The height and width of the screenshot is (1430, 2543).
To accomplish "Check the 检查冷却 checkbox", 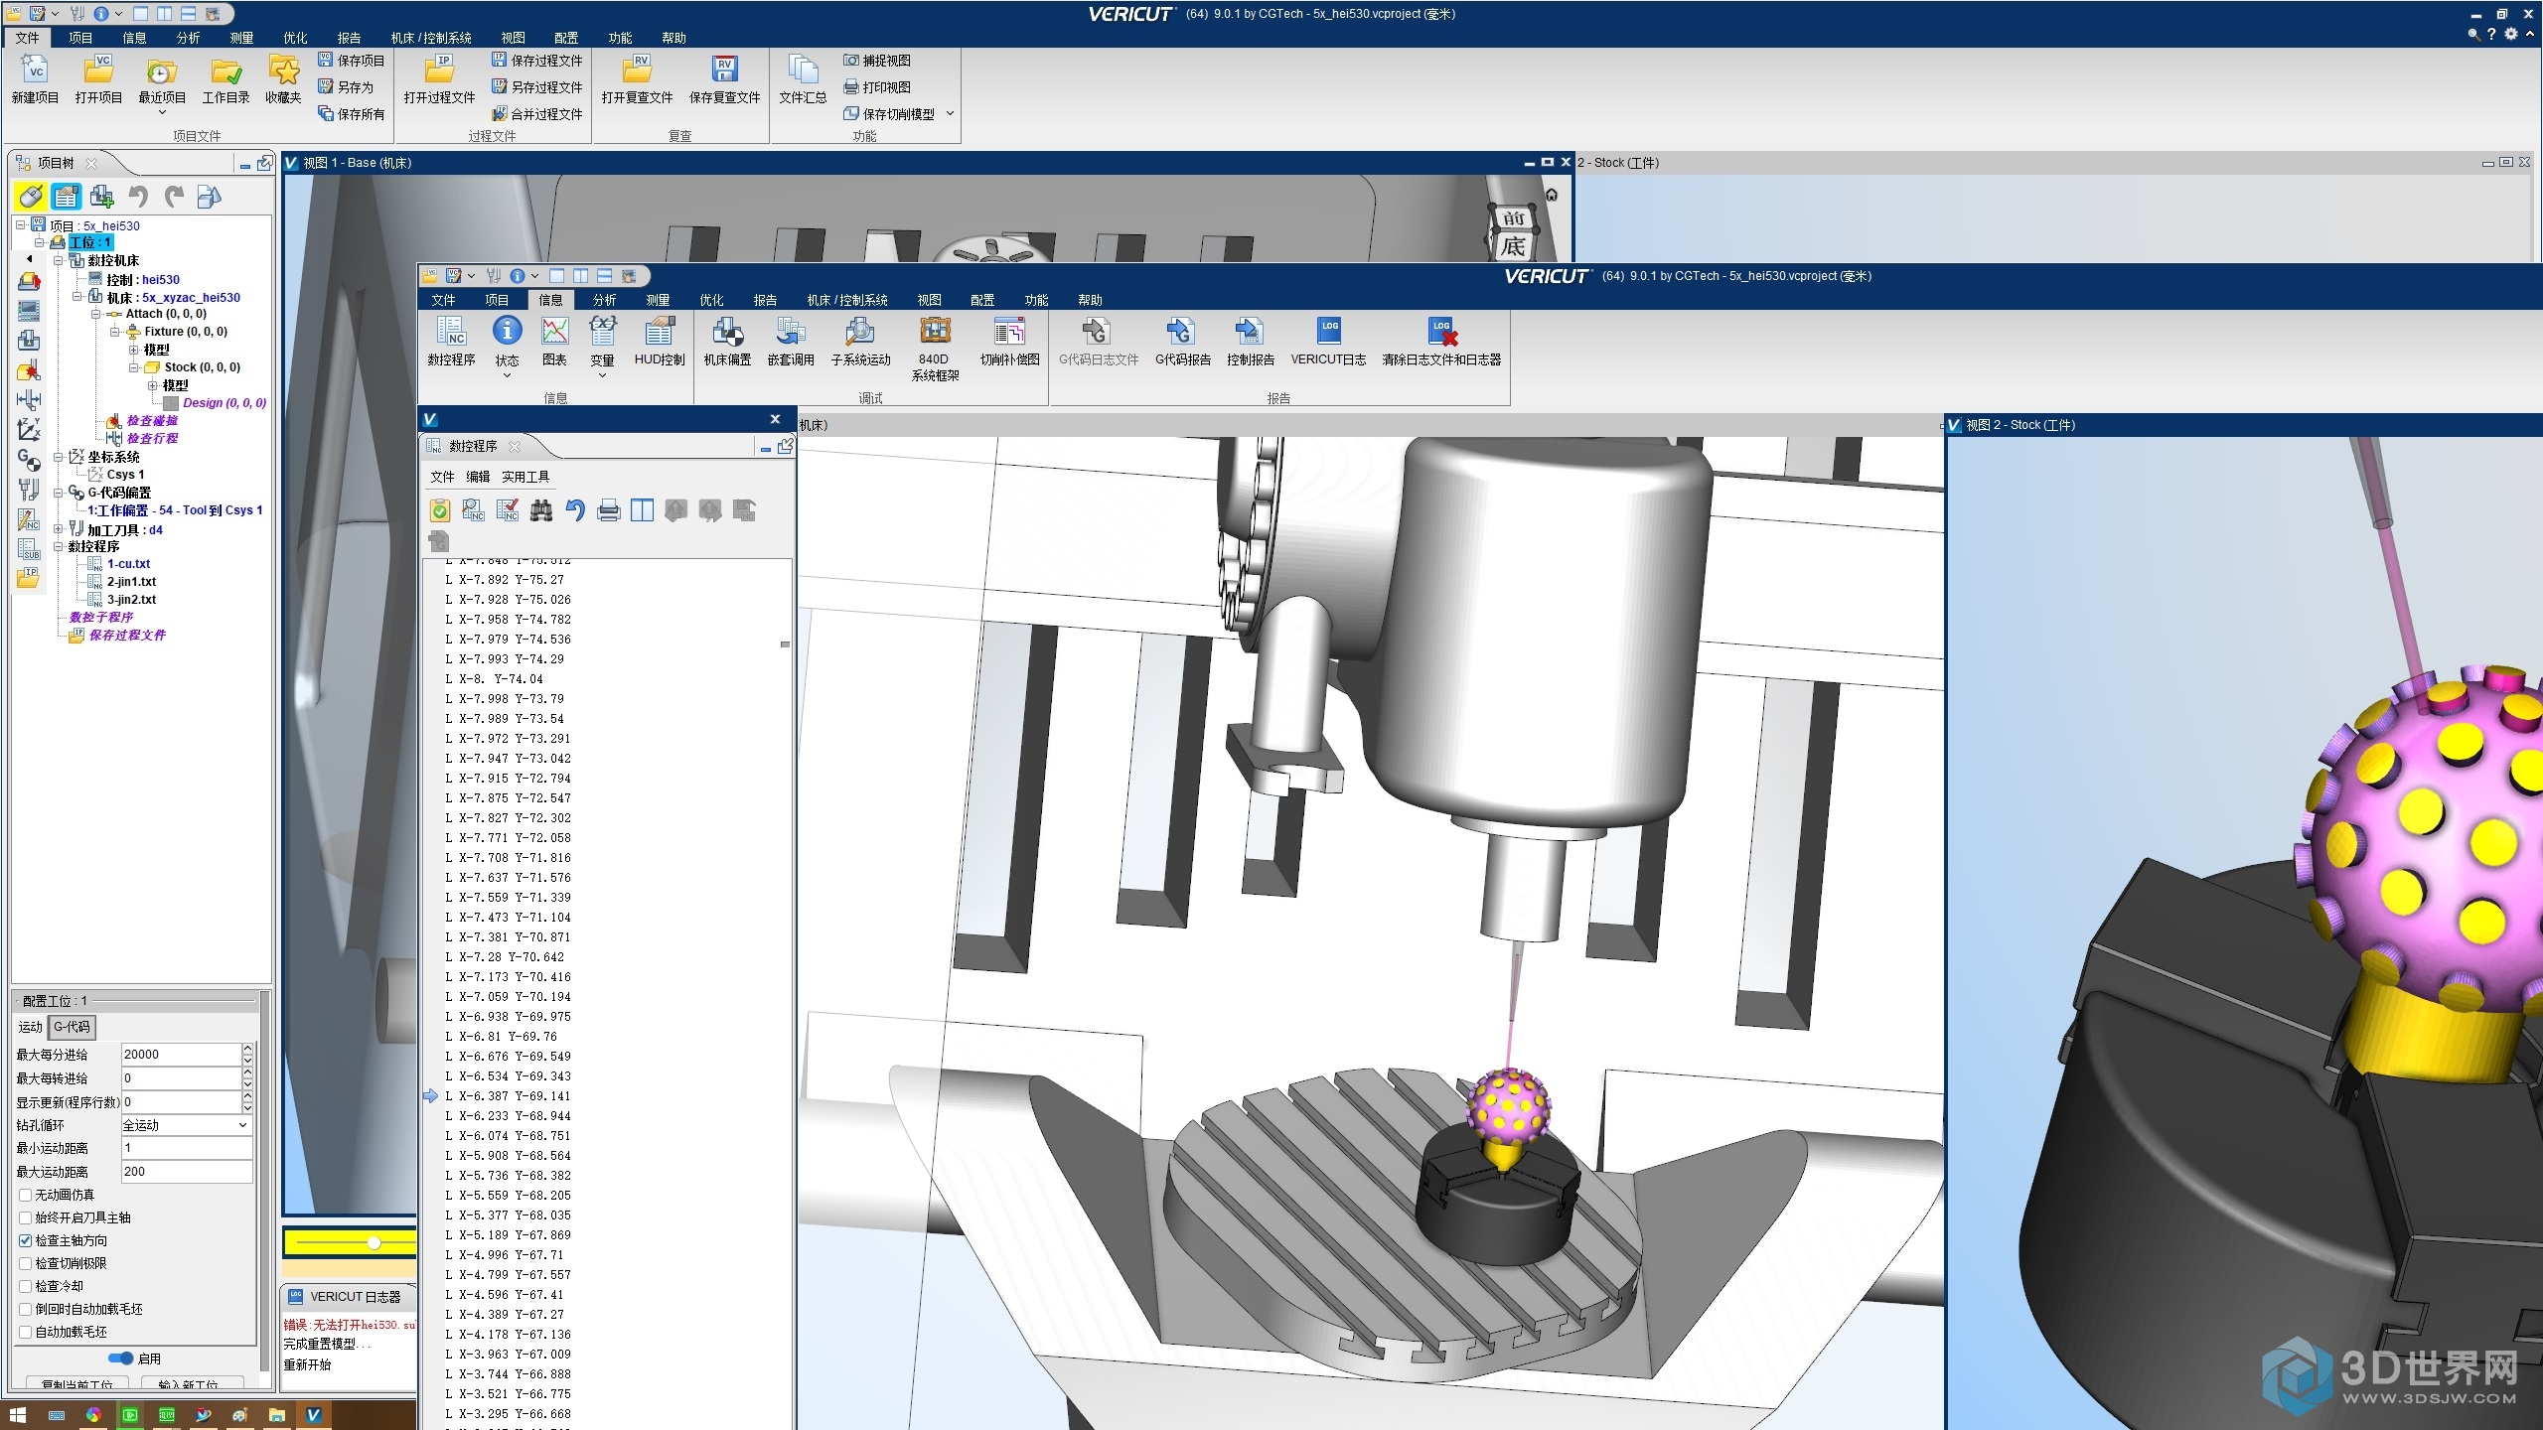I will coord(26,1286).
